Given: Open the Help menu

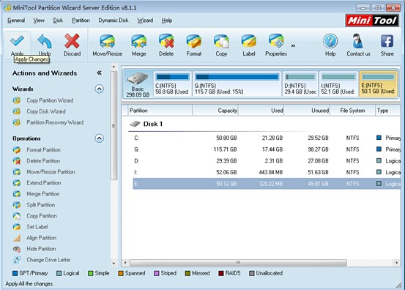Looking at the screenshot, I should point(167,21).
